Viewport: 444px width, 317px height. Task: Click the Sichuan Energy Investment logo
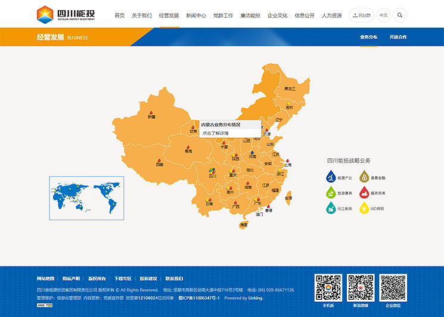click(x=66, y=14)
